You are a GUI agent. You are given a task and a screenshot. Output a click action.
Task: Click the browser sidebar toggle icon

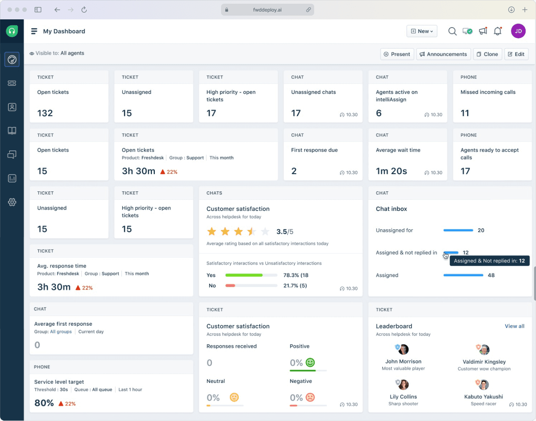[x=38, y=10]
